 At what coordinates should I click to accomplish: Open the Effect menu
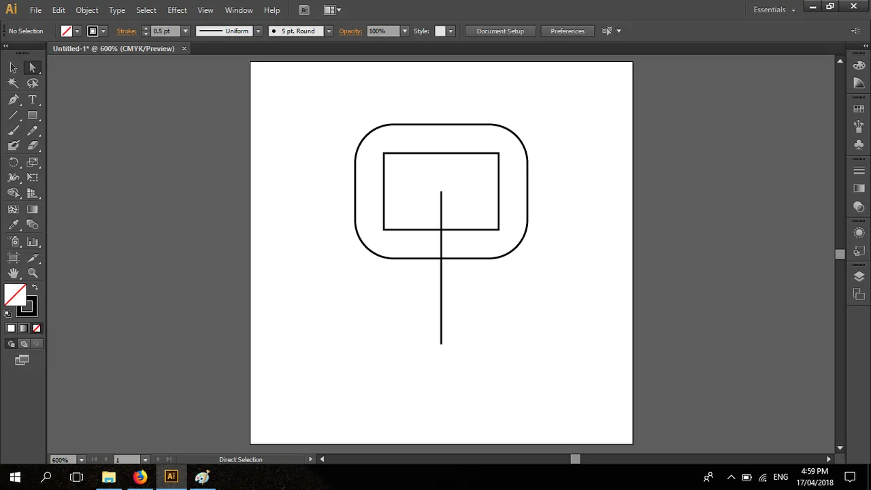click(177, 10)
